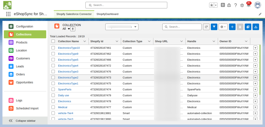The width and height of the screenshot is (265, 127).
Task: Click the download export button
Action: click(x=256, y=27)
